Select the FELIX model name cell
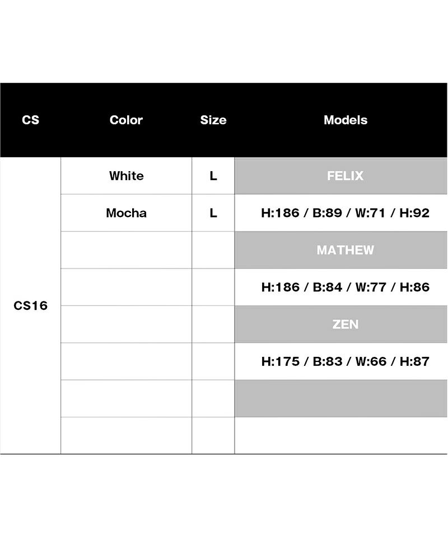The image size is (448, 537). pos(346,176)
